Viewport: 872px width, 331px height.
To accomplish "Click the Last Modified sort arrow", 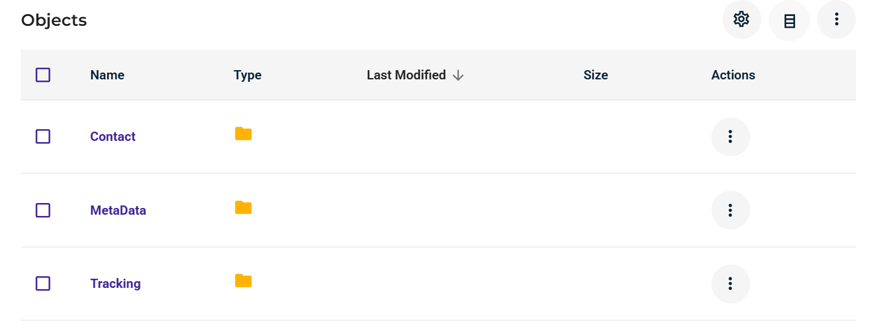I will (x=458, y=75).
